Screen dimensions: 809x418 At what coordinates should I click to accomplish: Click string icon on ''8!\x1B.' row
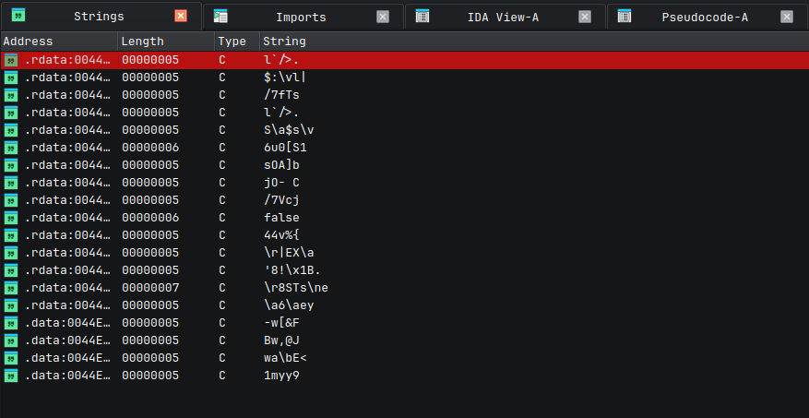click(11, 271)
